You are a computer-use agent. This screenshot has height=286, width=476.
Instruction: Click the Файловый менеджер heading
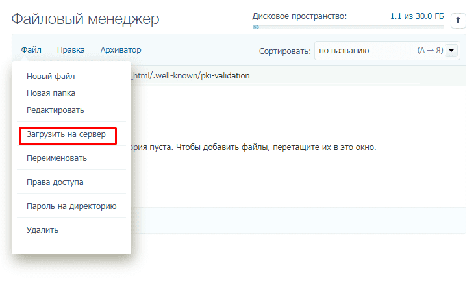click(x=85, y=19)
